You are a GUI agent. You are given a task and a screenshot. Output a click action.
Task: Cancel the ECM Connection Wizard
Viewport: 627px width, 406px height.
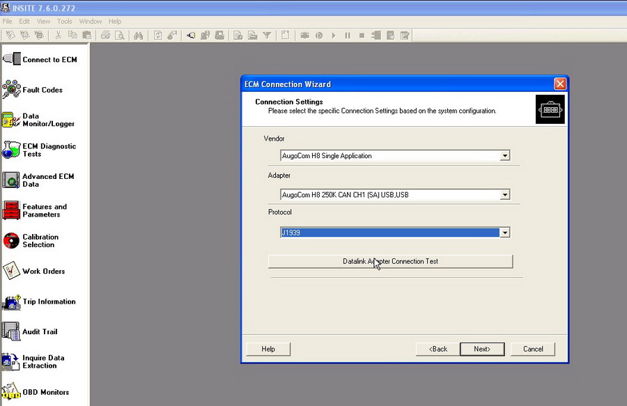533,349
